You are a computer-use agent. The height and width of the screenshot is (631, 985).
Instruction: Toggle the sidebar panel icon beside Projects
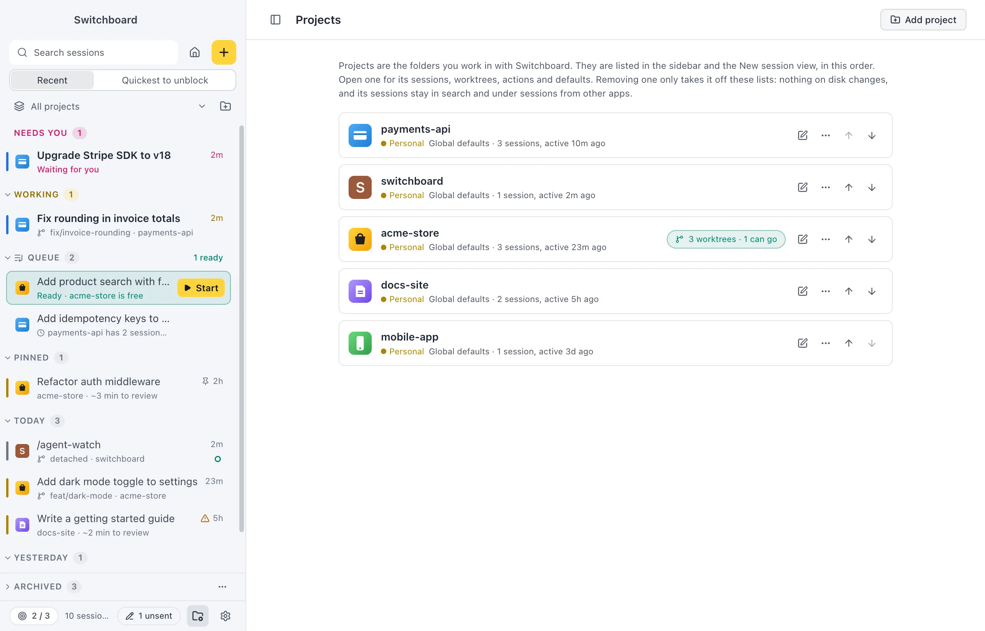(x=275, y=20)
